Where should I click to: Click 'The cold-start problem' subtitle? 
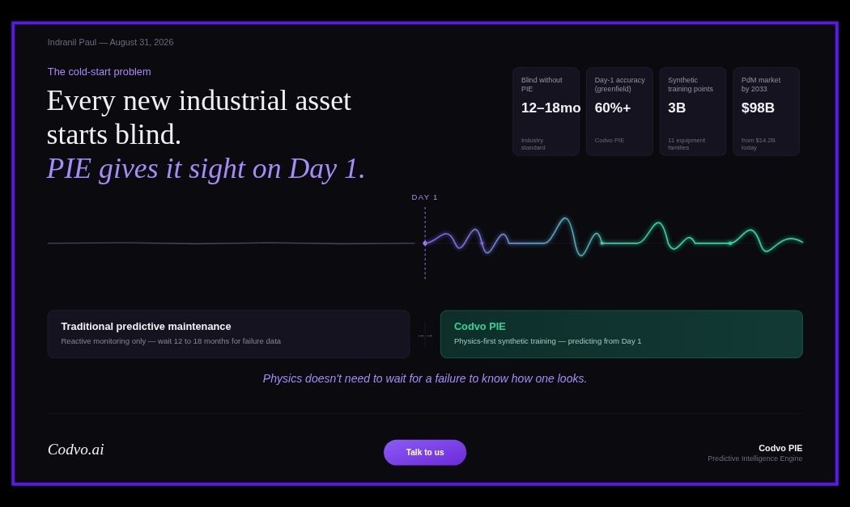pos(100,71)
